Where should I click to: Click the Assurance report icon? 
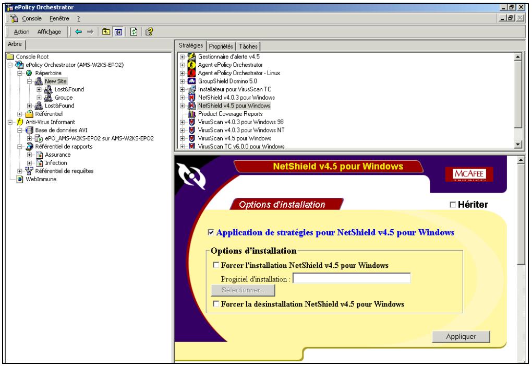pos(39,155)
